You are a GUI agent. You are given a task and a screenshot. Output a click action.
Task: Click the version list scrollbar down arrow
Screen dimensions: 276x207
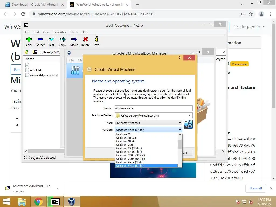click(180, 165)
